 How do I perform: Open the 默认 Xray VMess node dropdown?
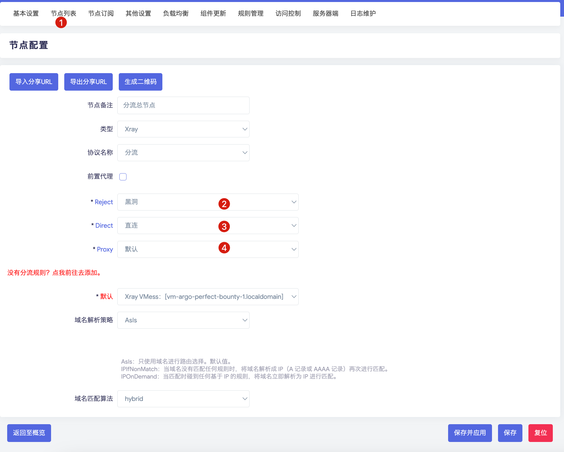[x=208, y=297]
